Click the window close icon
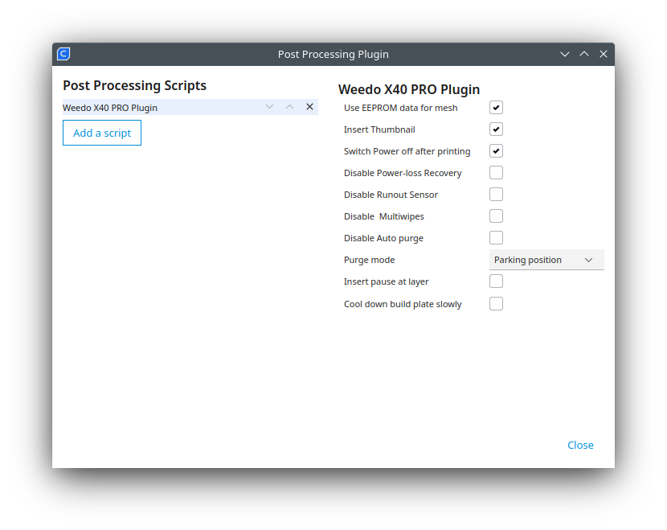667x530 pixels. click(x=604, y=54)
